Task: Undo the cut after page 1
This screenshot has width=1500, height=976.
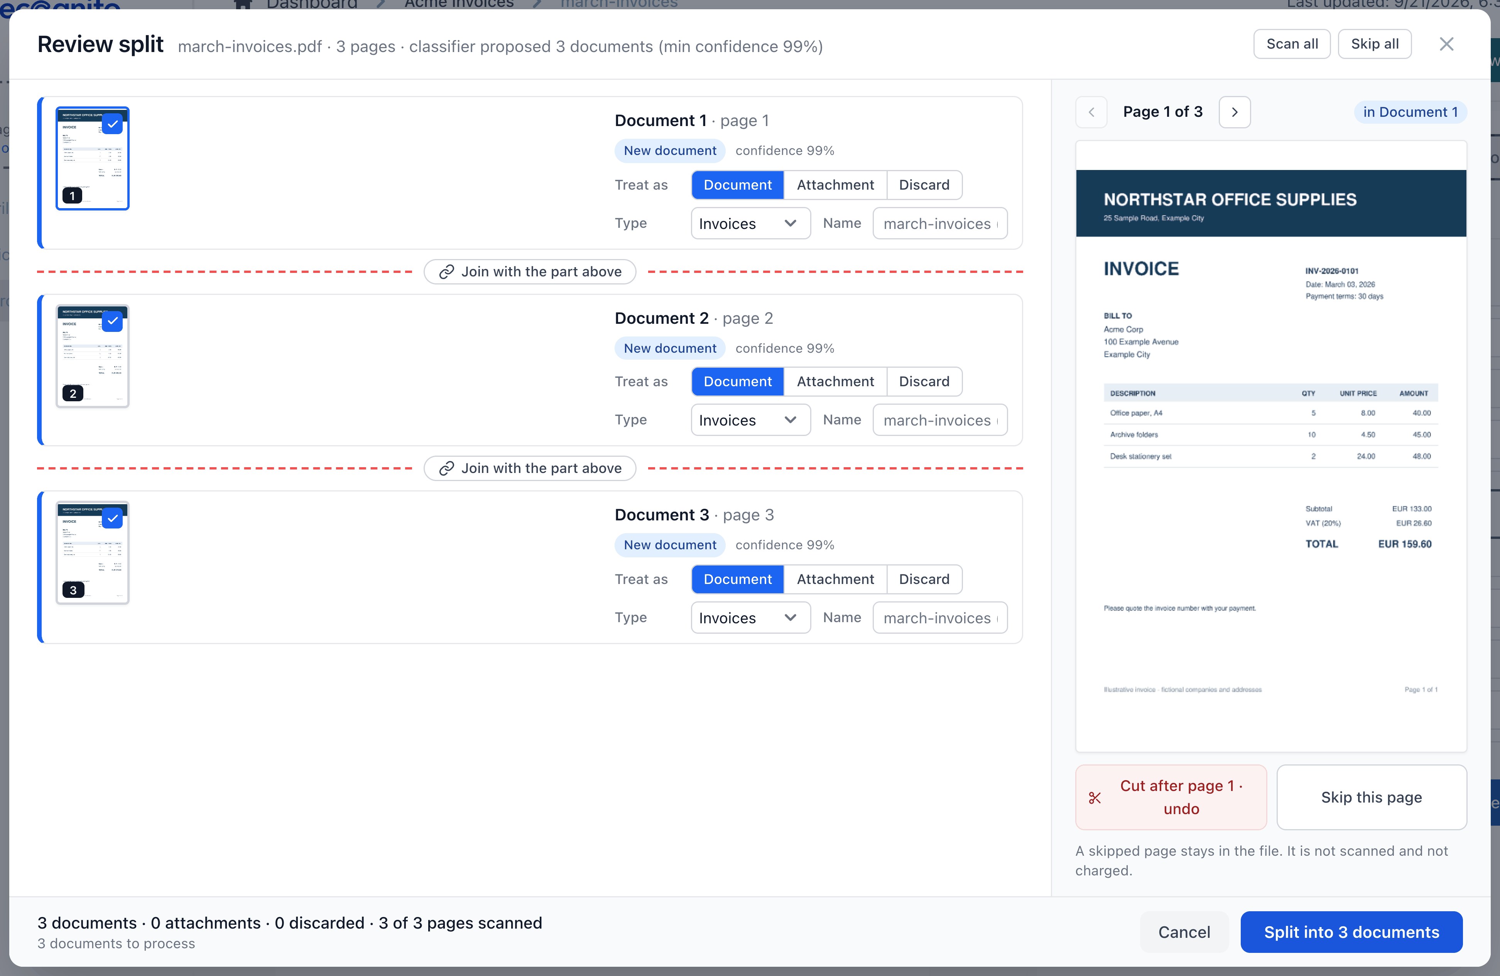Action: click(1171, 798)
